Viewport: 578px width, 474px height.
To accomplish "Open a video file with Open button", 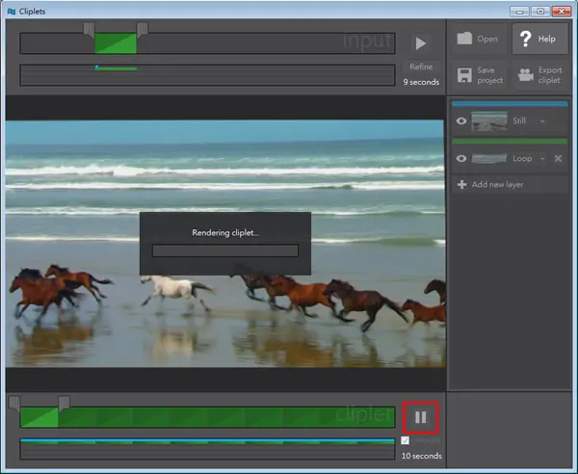I will 478,39.
